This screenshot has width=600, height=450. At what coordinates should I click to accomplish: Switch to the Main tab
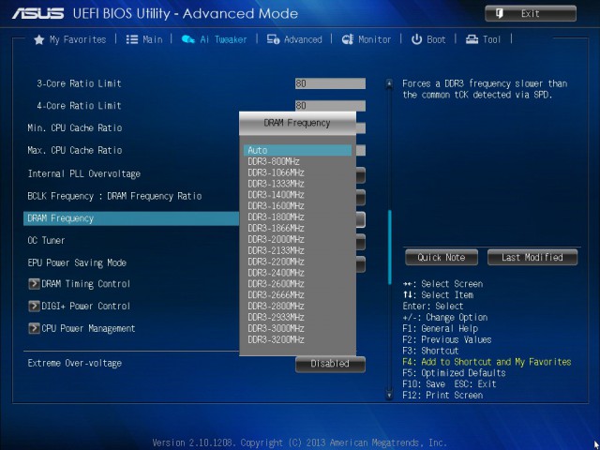(144, 39)
